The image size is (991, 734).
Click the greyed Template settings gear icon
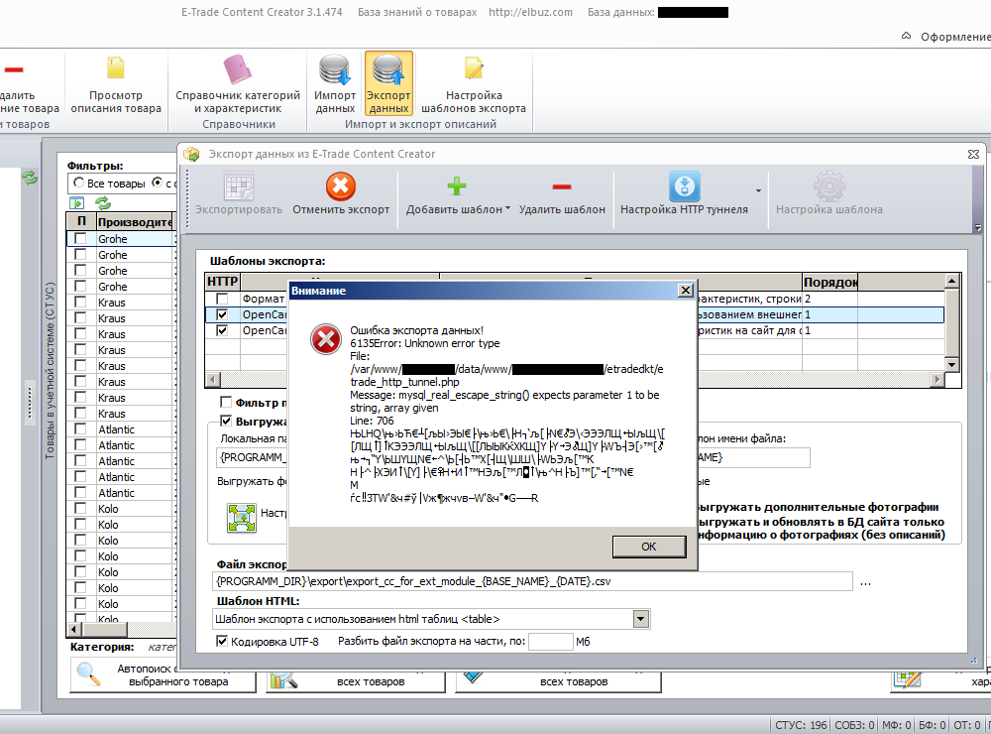coord(828,186)
